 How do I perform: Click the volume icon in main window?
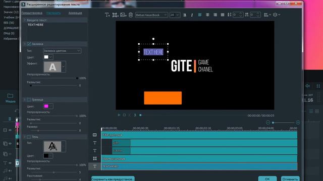(x=307, y=86)
